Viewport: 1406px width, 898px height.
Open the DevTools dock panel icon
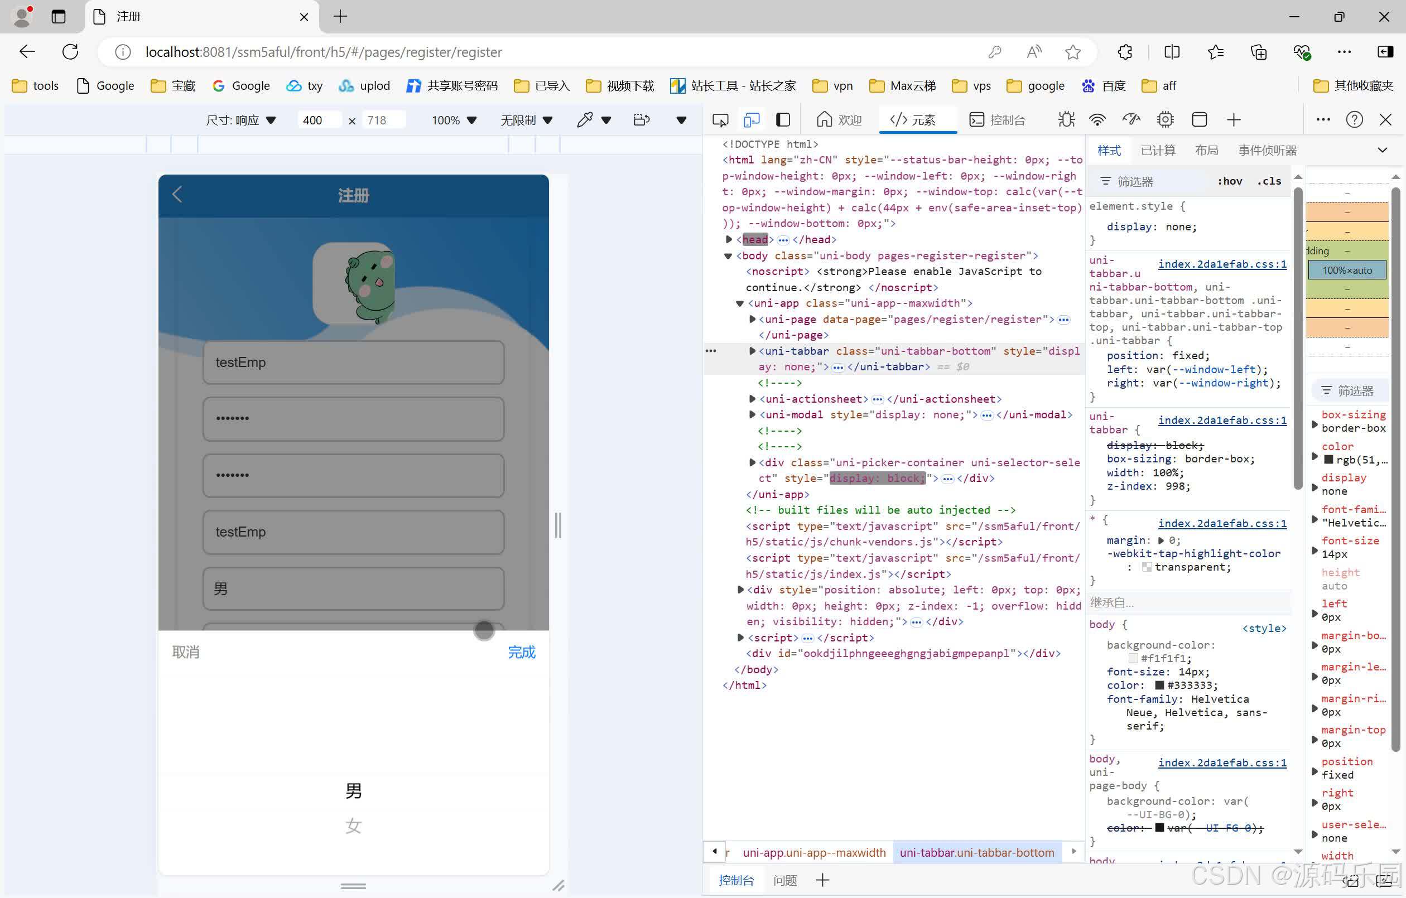pyautogui.click(x=783, y=120)
